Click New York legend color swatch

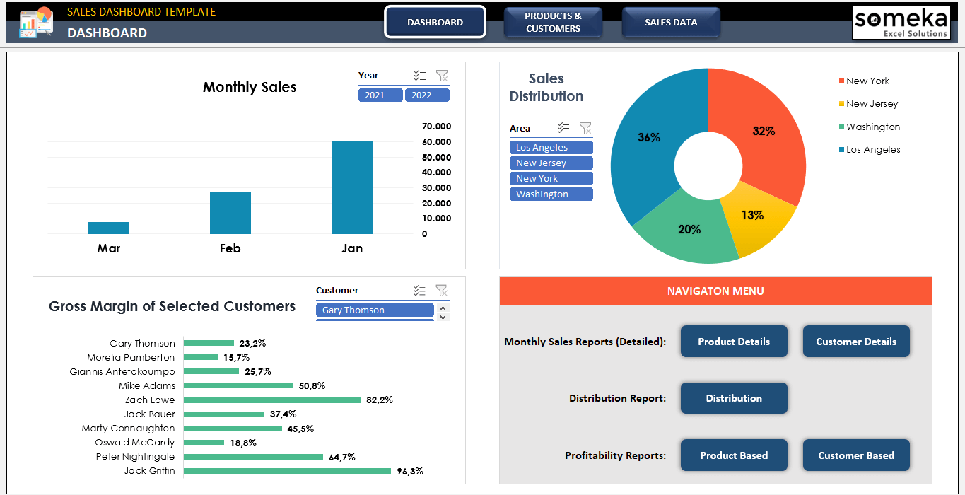click(x=841, y=81)
